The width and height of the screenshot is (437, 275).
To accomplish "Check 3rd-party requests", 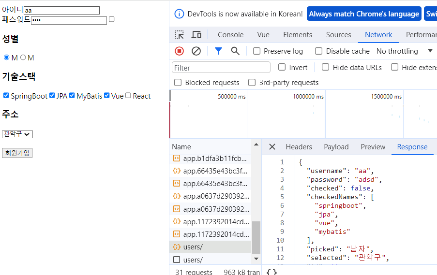I will 252,83.
